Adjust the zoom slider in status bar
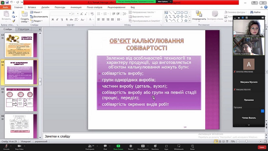The image size is (268, 151). [x=247, y=141]
